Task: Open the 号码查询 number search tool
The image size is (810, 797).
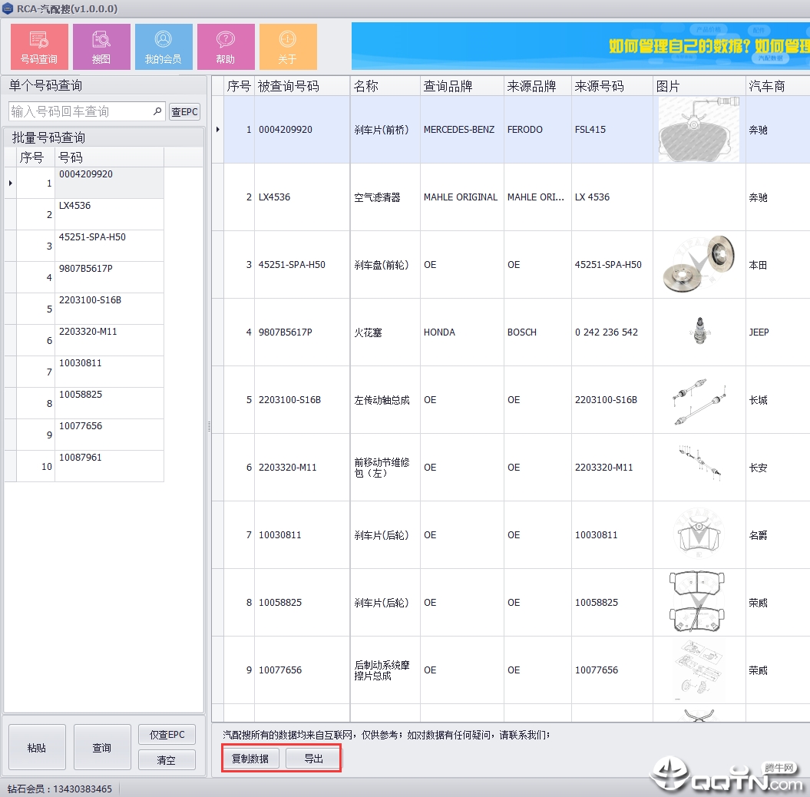Action: click(39, 47)
